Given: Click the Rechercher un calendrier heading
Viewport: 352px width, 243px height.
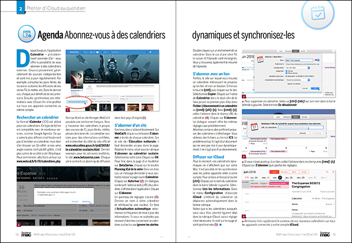Looking at the screenshot, I should [37, 117].
